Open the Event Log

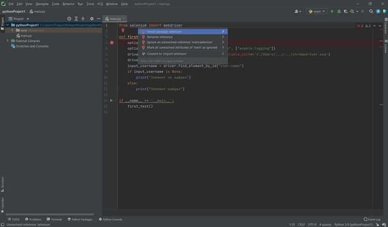click(x=372, y=219)
